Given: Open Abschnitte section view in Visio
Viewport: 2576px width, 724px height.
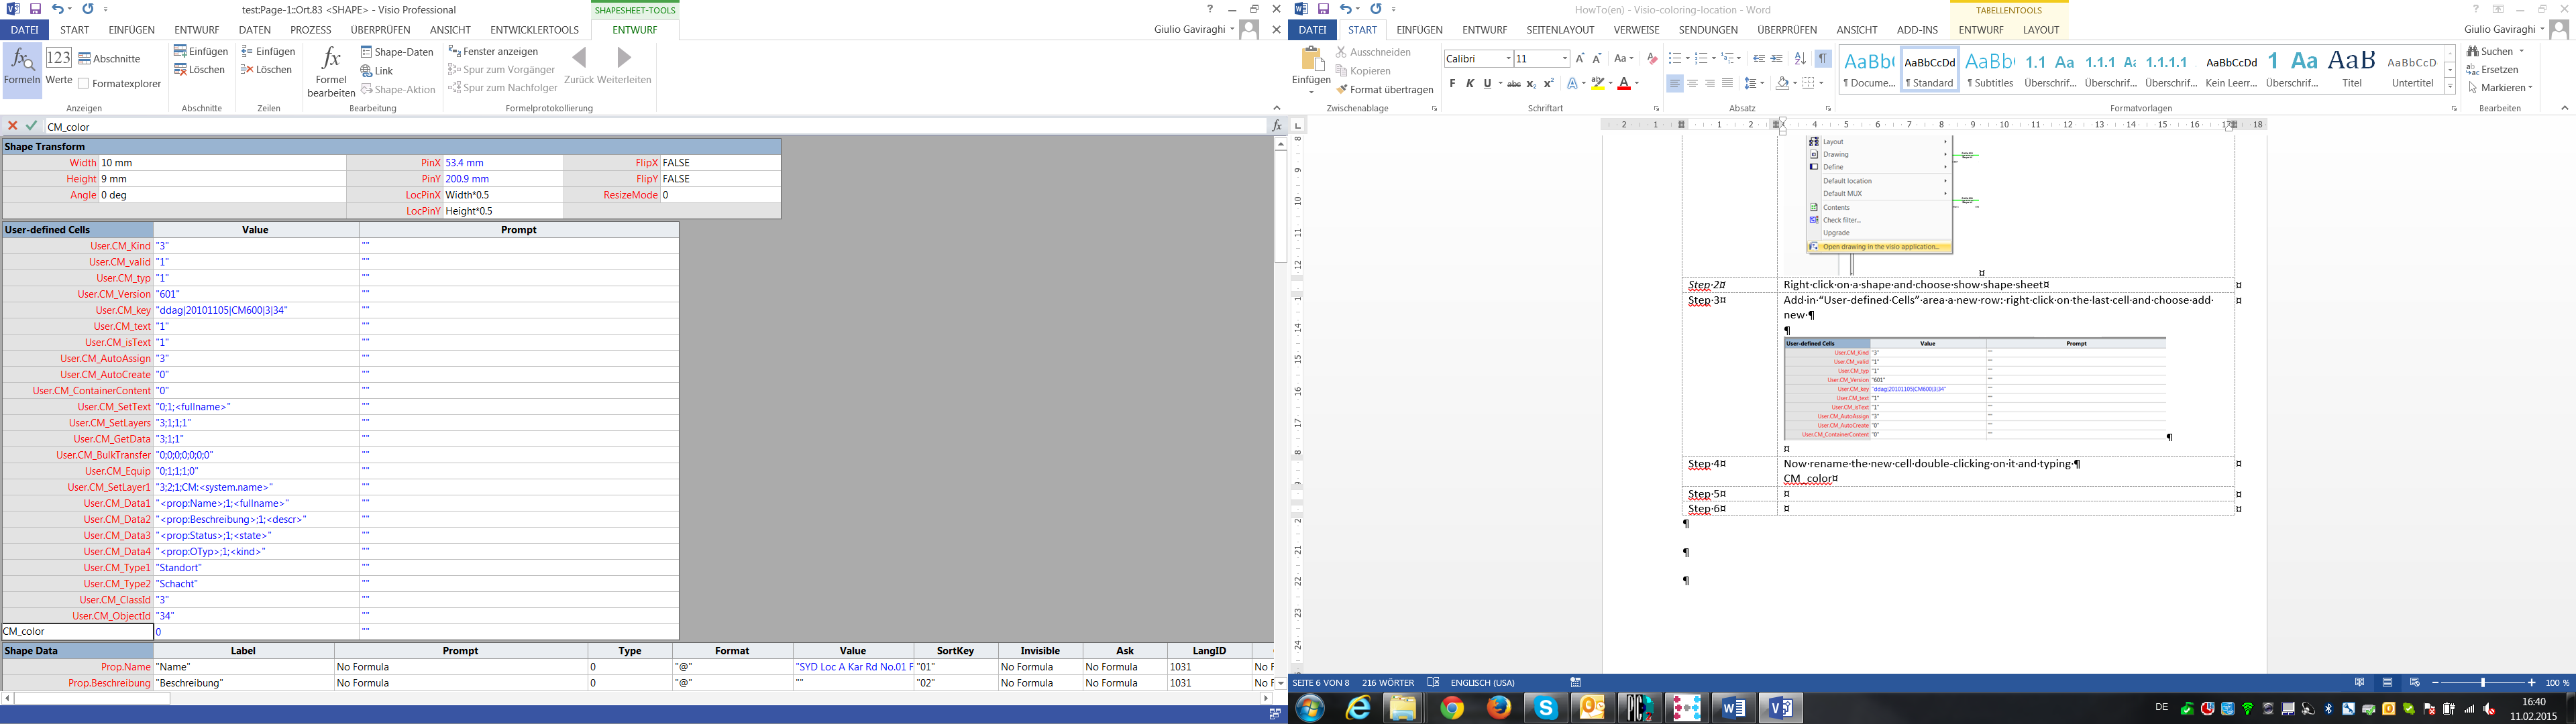Looking at the screenshot, I should tap(110, 59).
